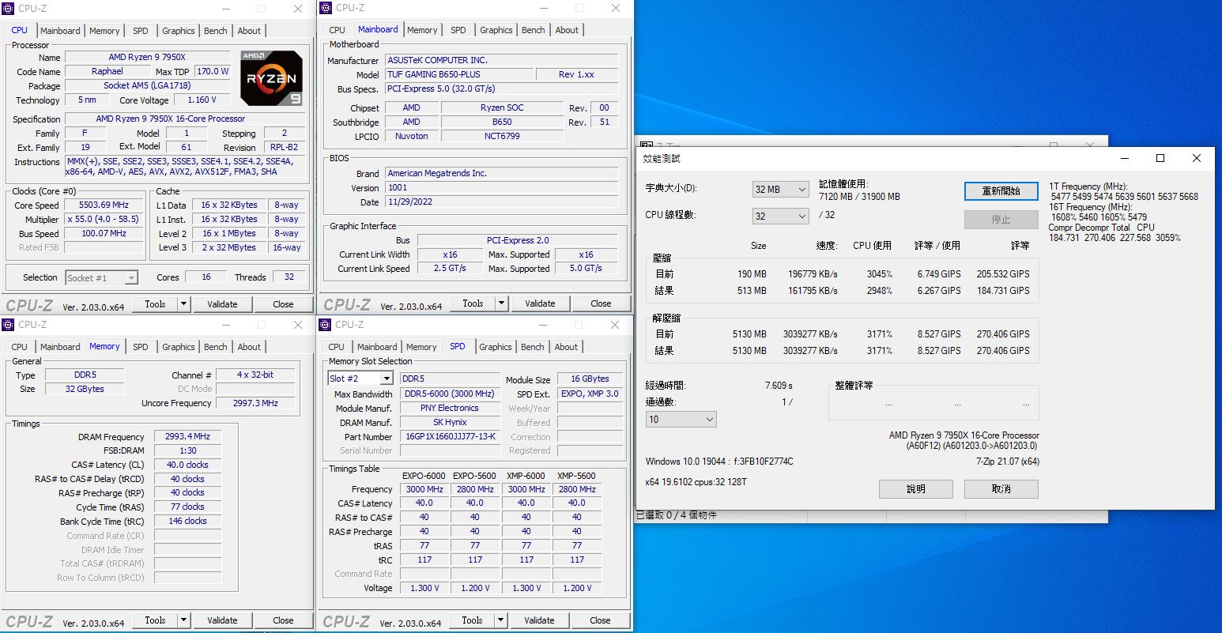This screenshot has height=633, width=1222.
Task: Click Part Number '16GP1X1660JJJ77-13-K'
Action: point(450,436)
